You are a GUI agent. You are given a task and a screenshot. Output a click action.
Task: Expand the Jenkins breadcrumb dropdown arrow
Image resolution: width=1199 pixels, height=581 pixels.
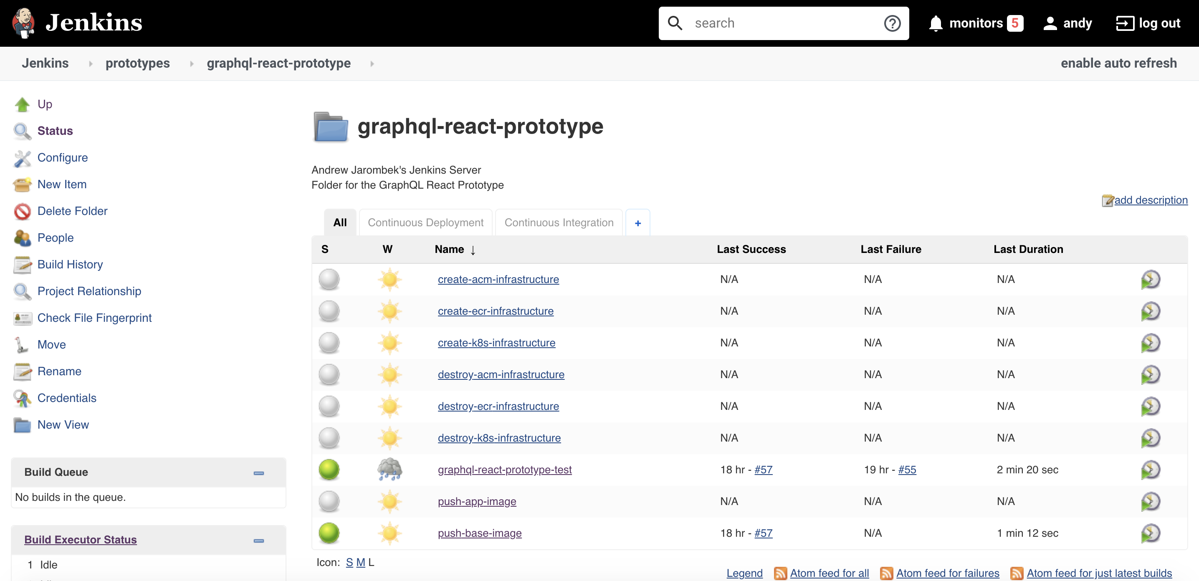coord(91,64)
